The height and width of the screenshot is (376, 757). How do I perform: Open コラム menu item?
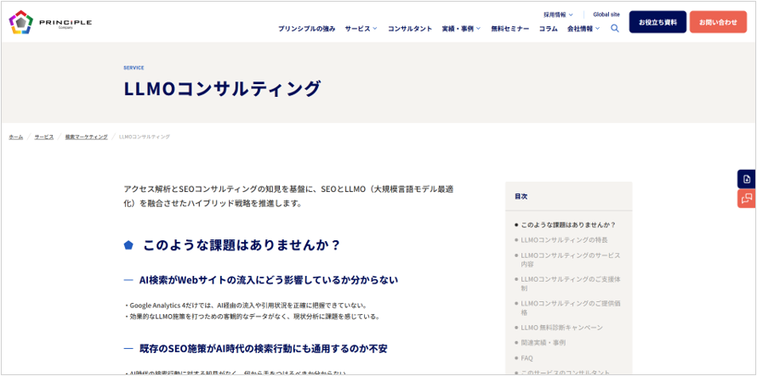point(548,29)
